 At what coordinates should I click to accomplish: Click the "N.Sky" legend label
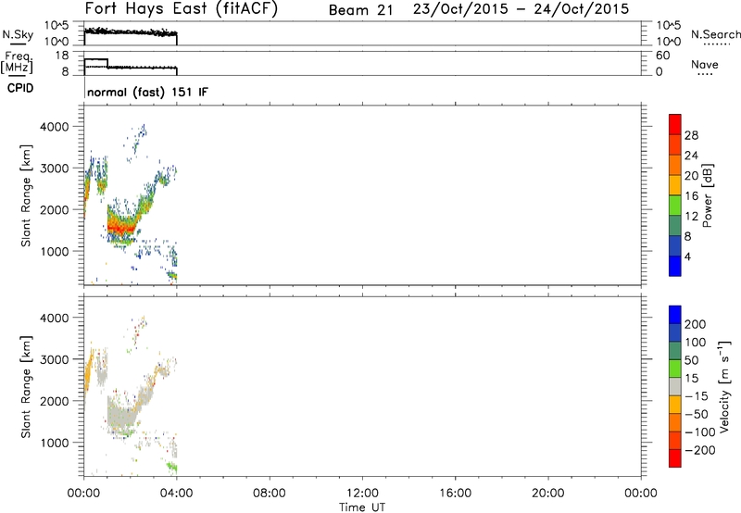pyautogui.click(x=18, y=34)
